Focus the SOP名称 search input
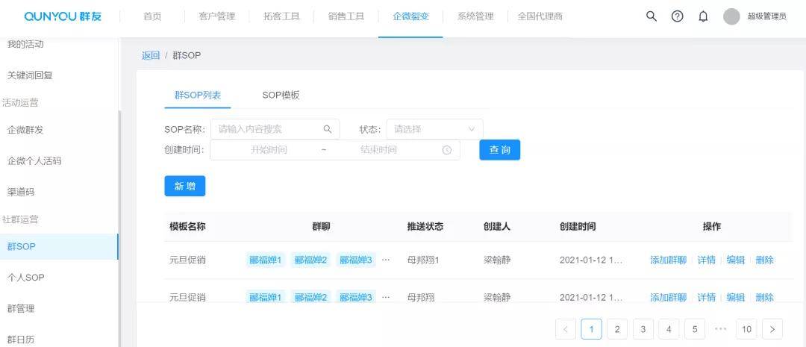 pos(275,129)
